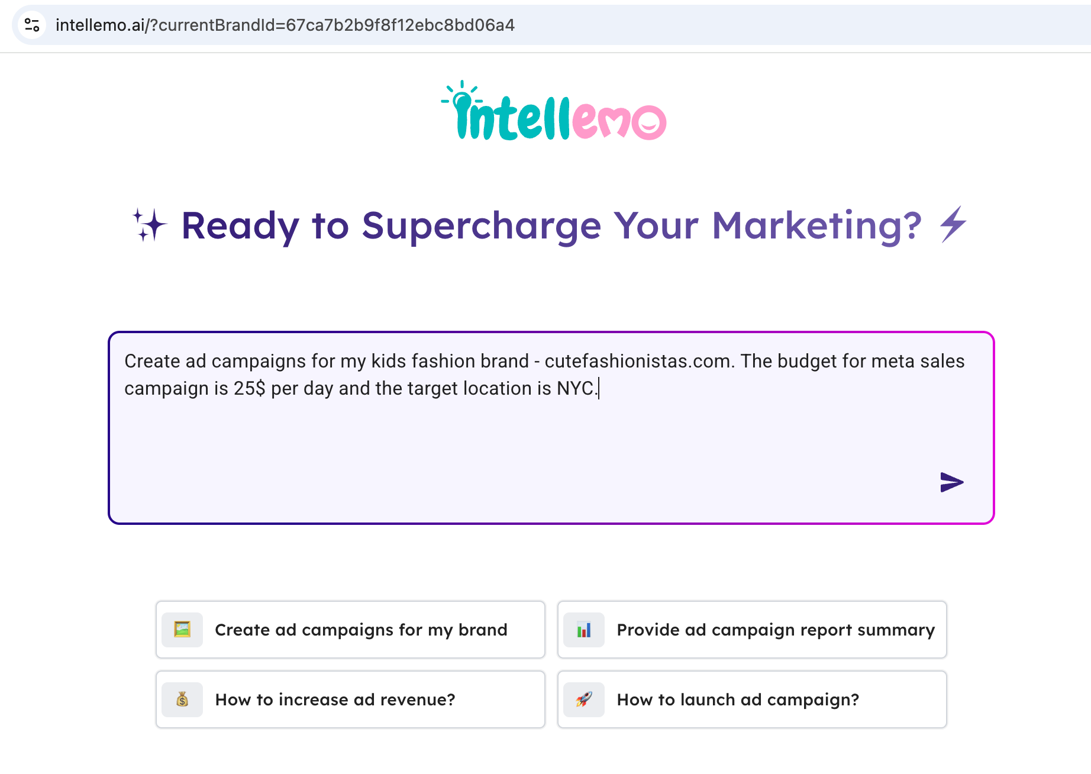Click "25$" in the prompt text

point(249,388)
